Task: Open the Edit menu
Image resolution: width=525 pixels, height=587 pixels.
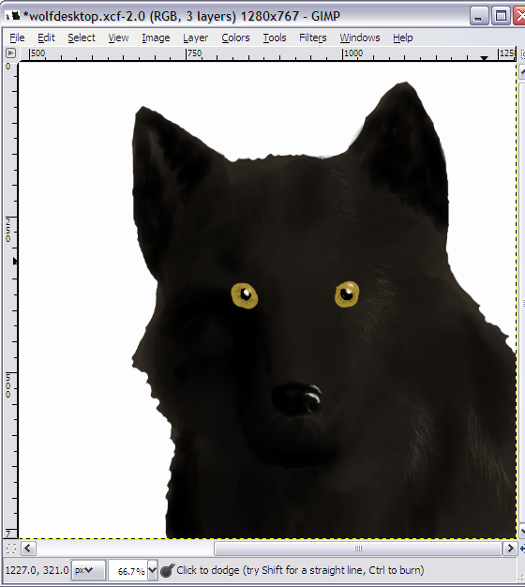Action: 46,38
